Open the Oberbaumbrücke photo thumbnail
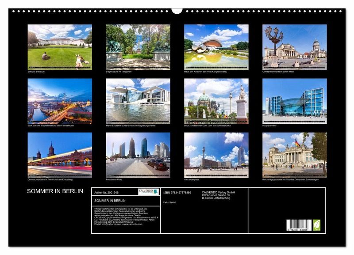Image resolution: width=354 pixels, height=255 pixels. coord(60,155)
